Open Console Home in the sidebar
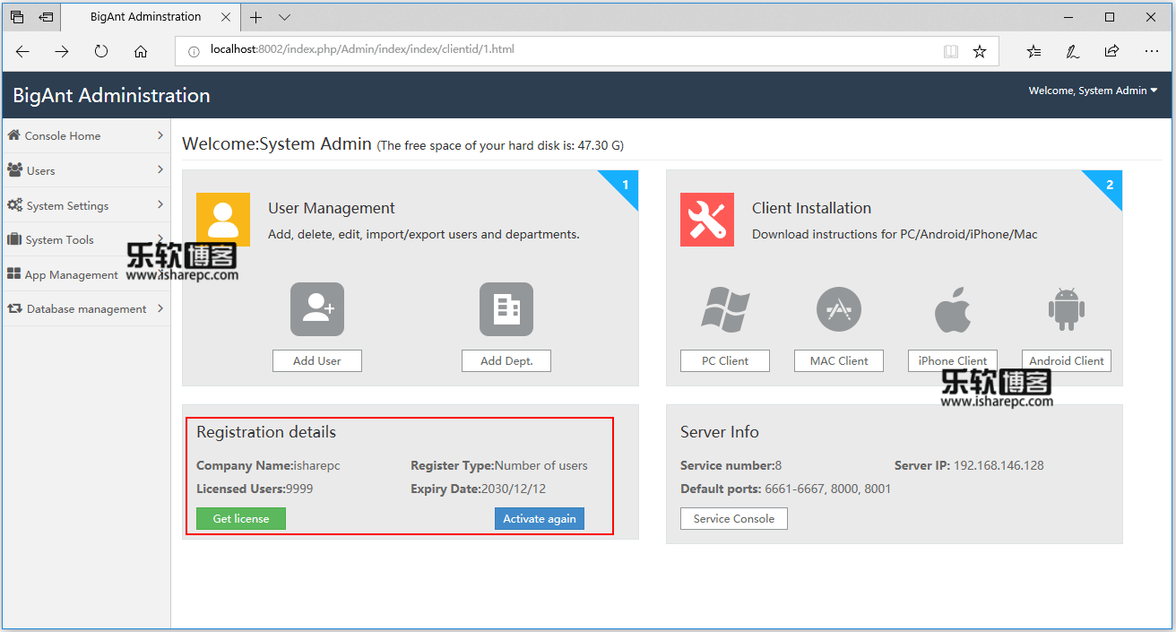 pos(86,136)
